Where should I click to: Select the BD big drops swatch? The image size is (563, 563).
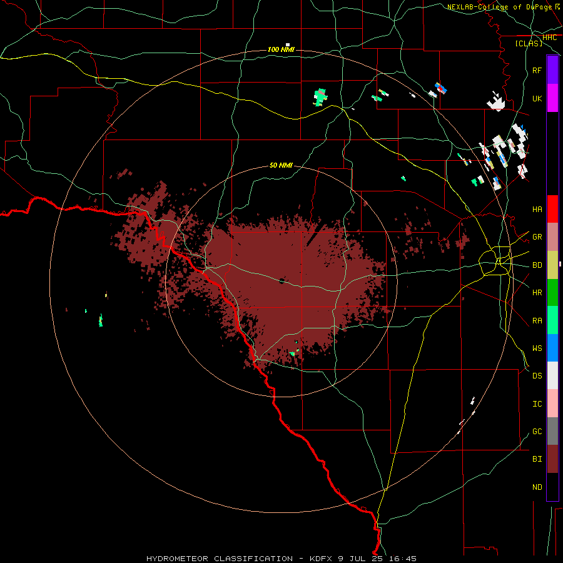[x=552, y=265]
